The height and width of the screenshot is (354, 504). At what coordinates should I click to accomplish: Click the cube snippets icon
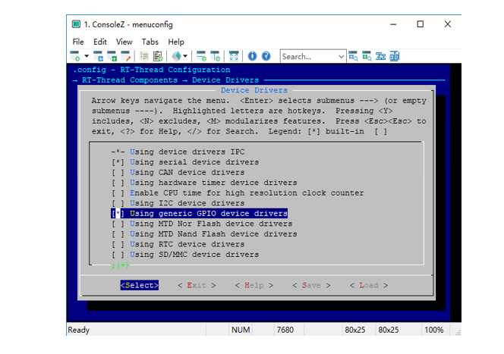coord(176,56)
